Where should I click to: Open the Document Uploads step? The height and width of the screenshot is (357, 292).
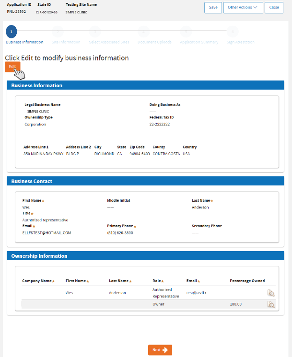[x=142, y=32]
